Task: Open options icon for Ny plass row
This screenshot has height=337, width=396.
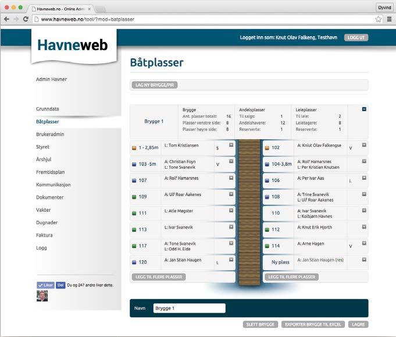Action: point(364,260)
